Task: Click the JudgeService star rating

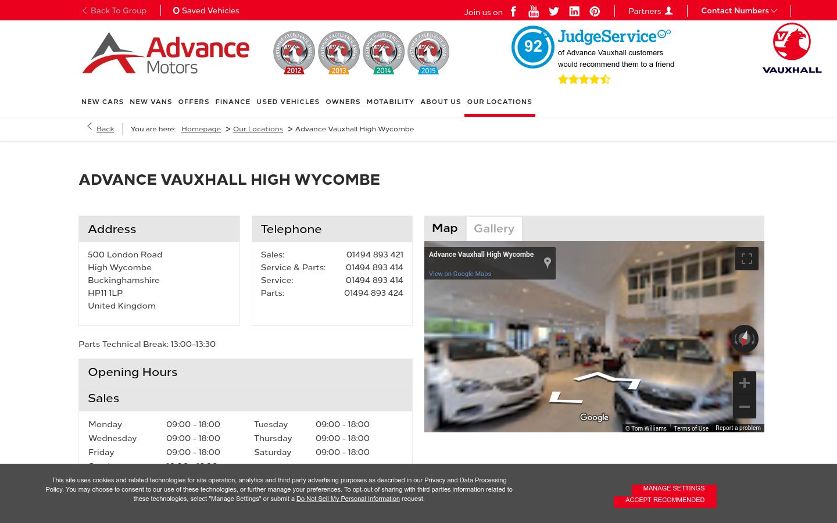Action: click(584, 80)
